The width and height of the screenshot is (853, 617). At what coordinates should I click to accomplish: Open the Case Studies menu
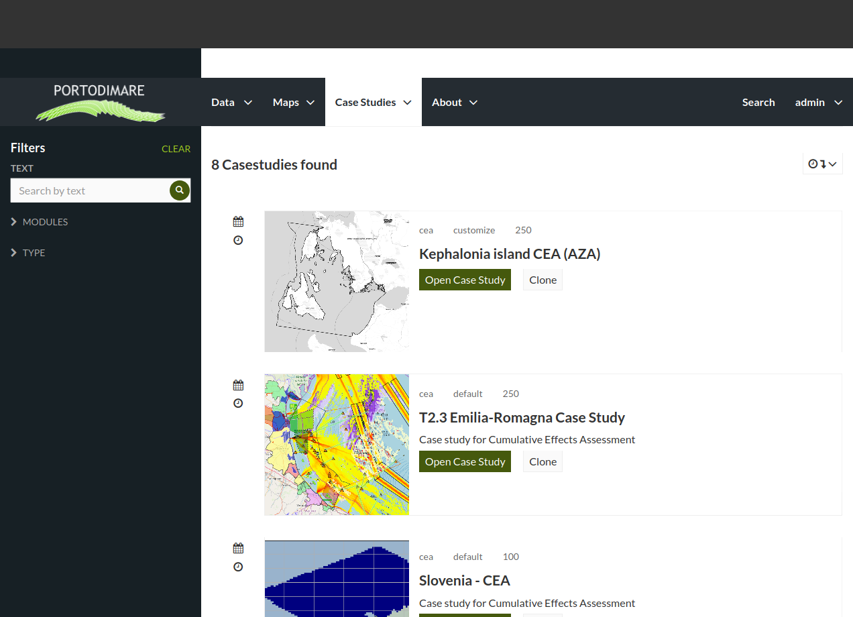click(374, 102)
